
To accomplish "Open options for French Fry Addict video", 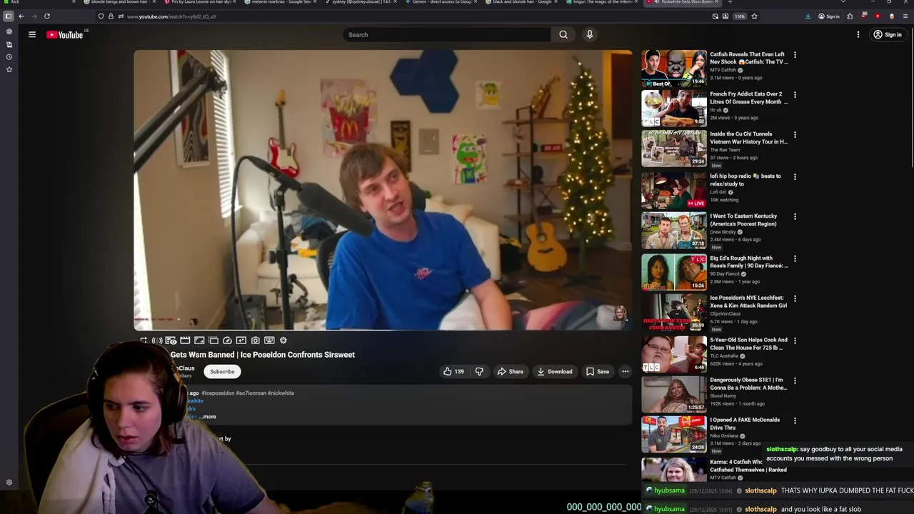I will (x=795, y=95).
